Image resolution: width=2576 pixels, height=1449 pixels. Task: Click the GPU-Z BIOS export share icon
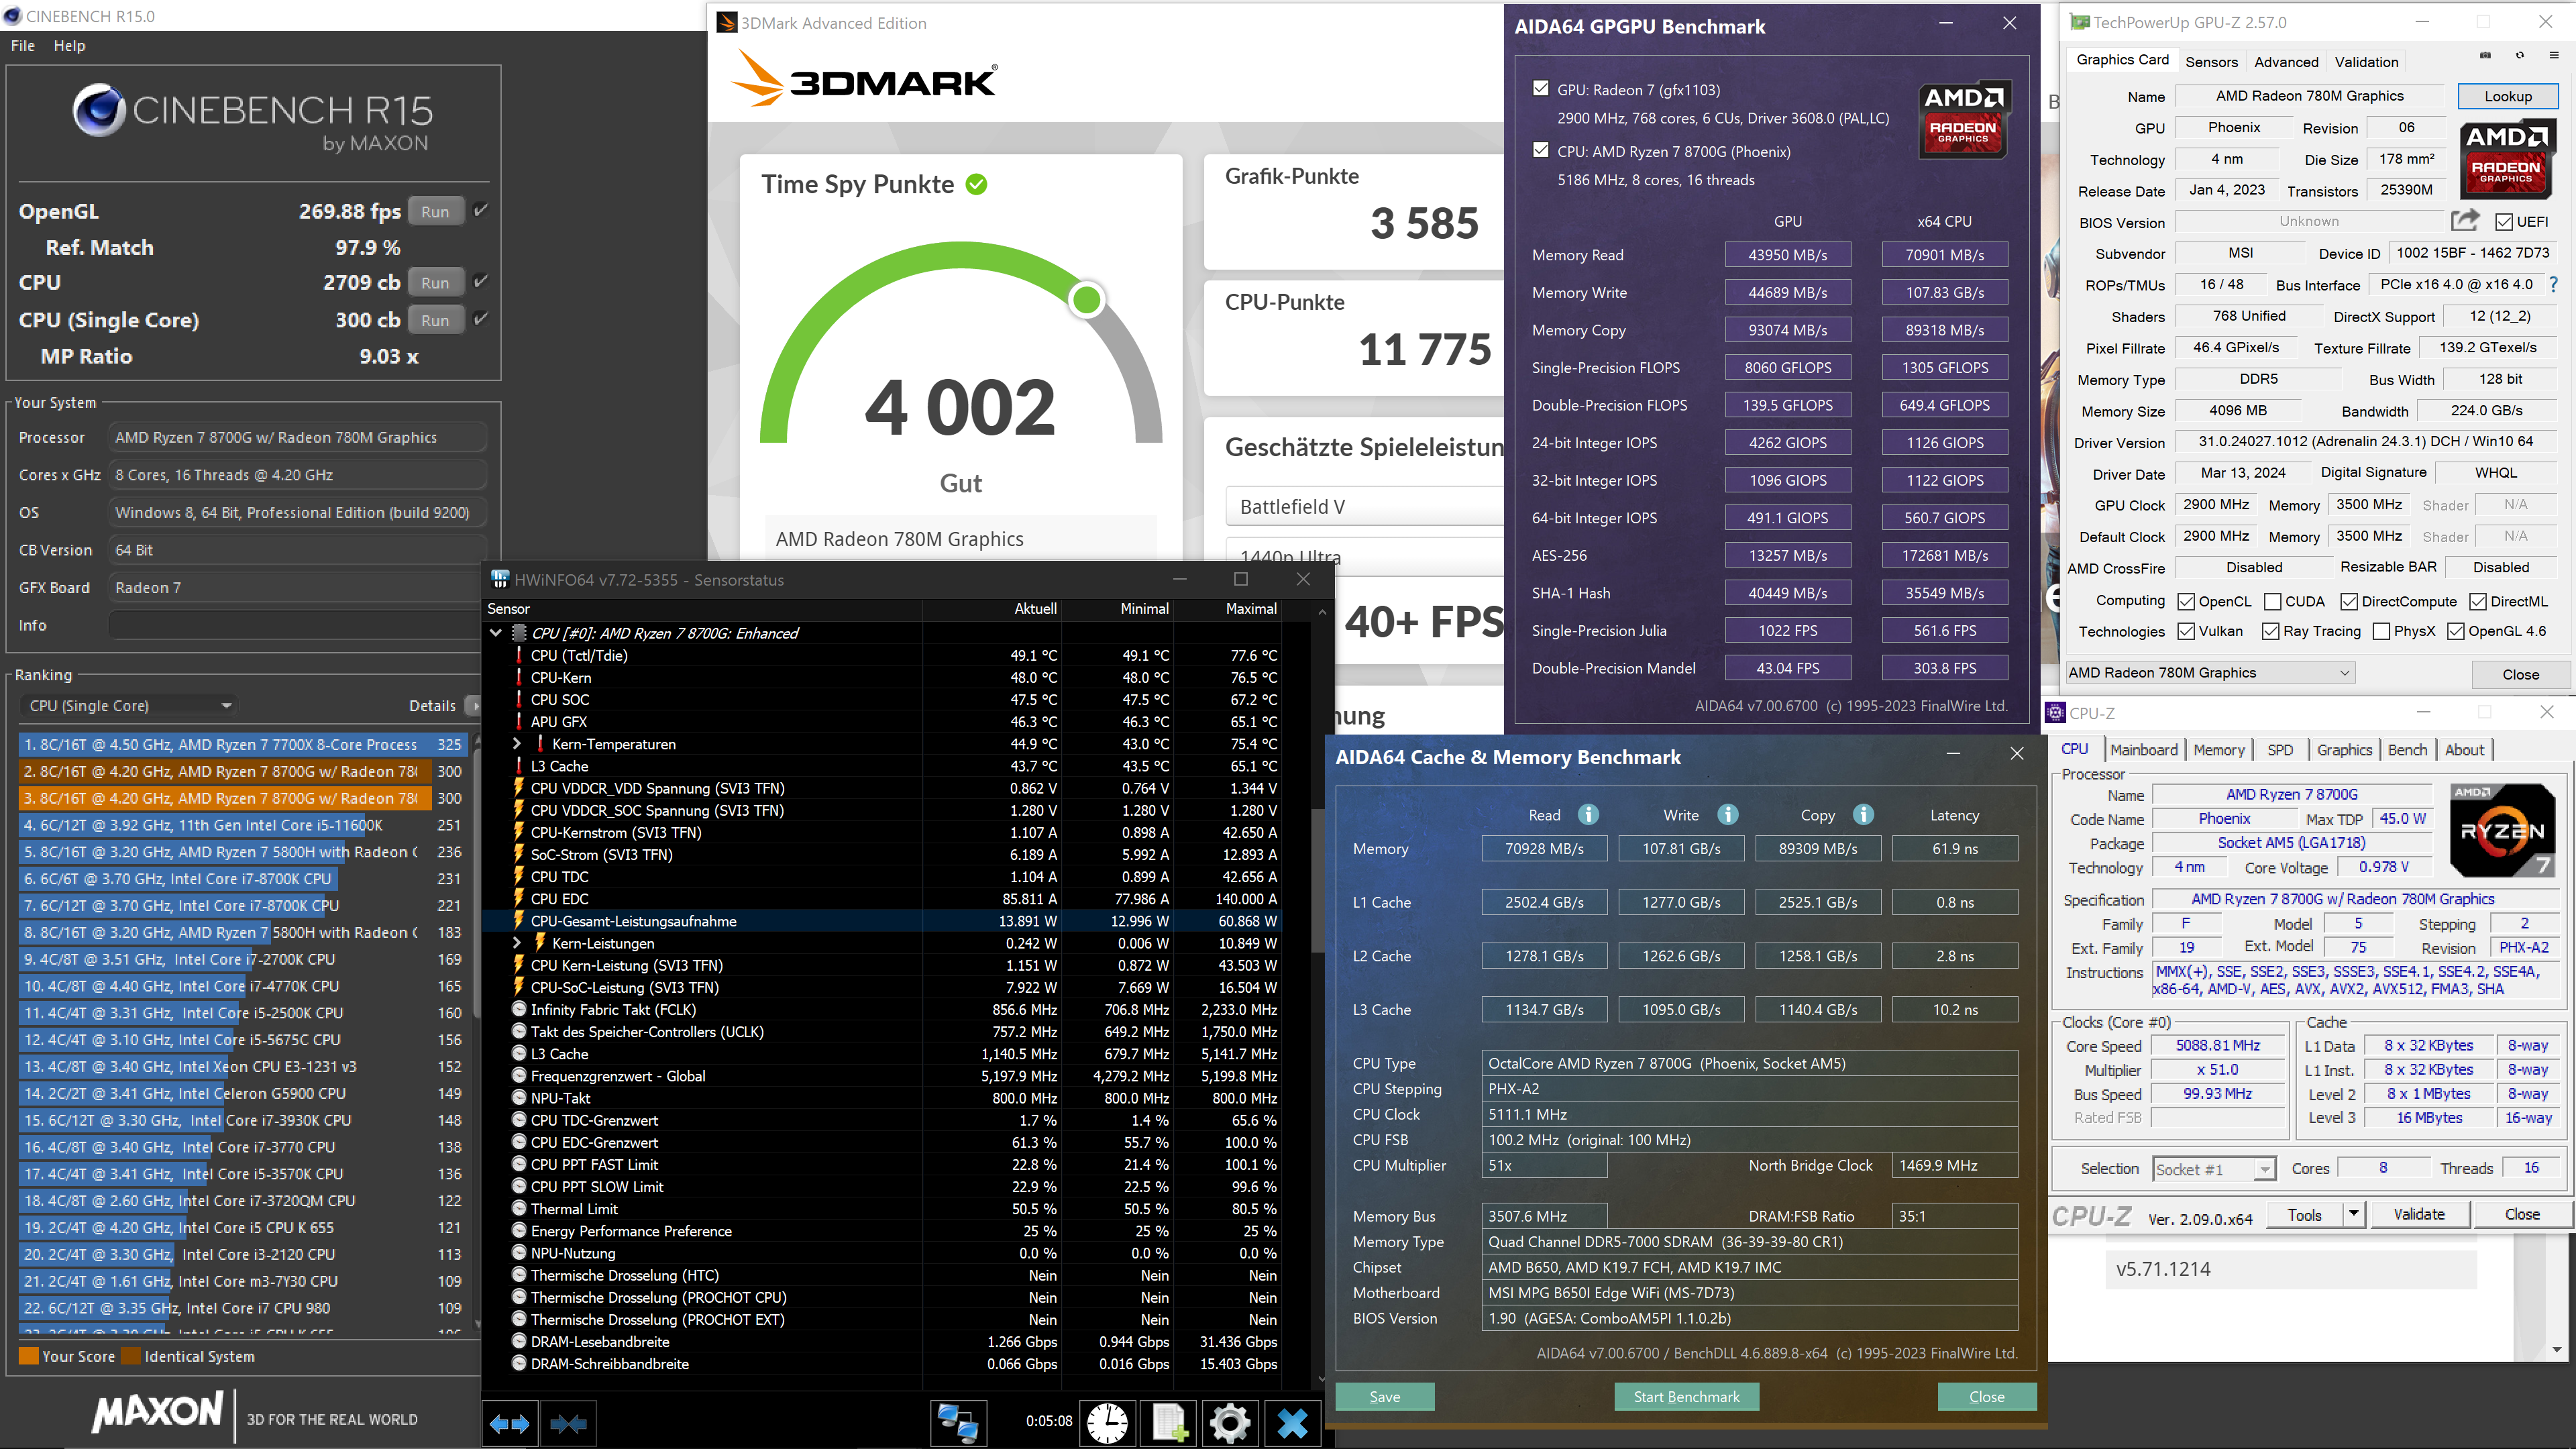[2465, 221]
